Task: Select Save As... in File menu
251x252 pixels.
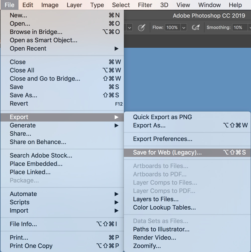Action: [x=23, y=95]
